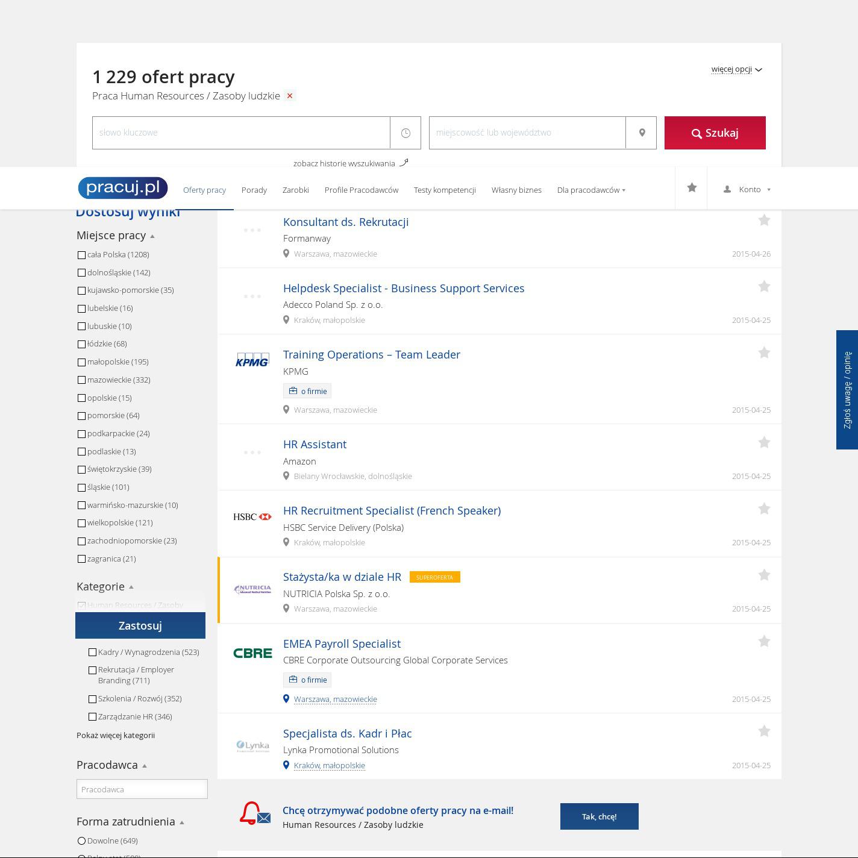The image size is (858, 858).
Task: Open Własny biznes menu item
Action: point(516,190)
